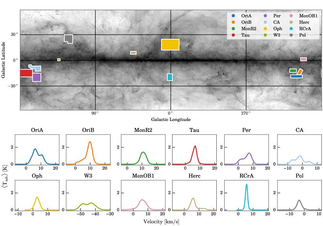Click the yellow Oph legend dot
Screen dimensions: 323x226
tap(265, 29)
